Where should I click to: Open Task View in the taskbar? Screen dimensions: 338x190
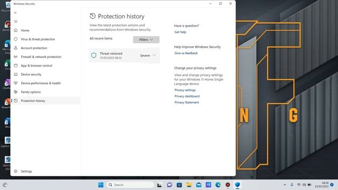click(x=159, y=185)
